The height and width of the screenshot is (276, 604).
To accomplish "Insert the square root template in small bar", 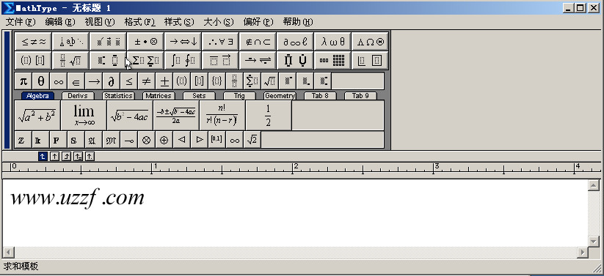I will (269, 81).
